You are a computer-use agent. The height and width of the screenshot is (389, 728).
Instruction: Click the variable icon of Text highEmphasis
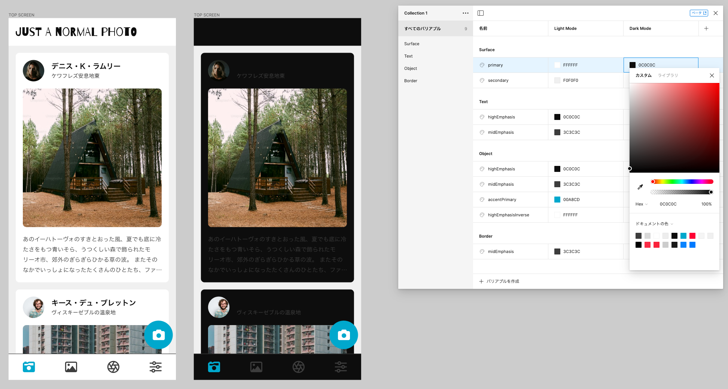pos(482,117)
